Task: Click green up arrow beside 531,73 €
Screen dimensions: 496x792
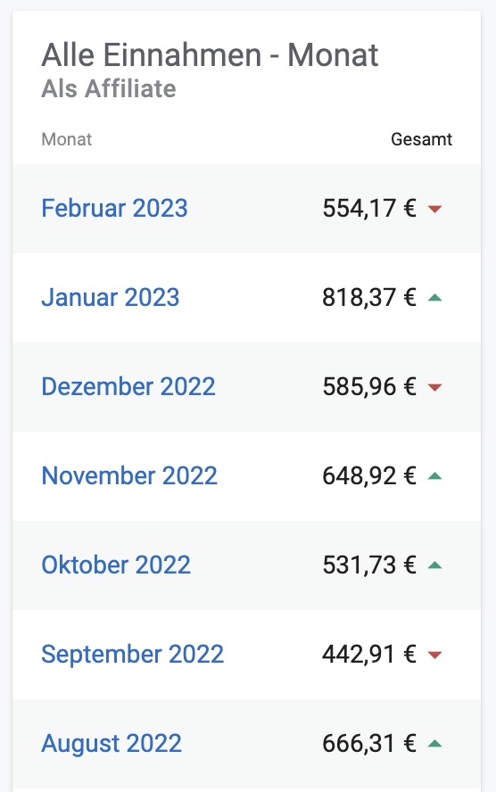Action: [434, 565]
